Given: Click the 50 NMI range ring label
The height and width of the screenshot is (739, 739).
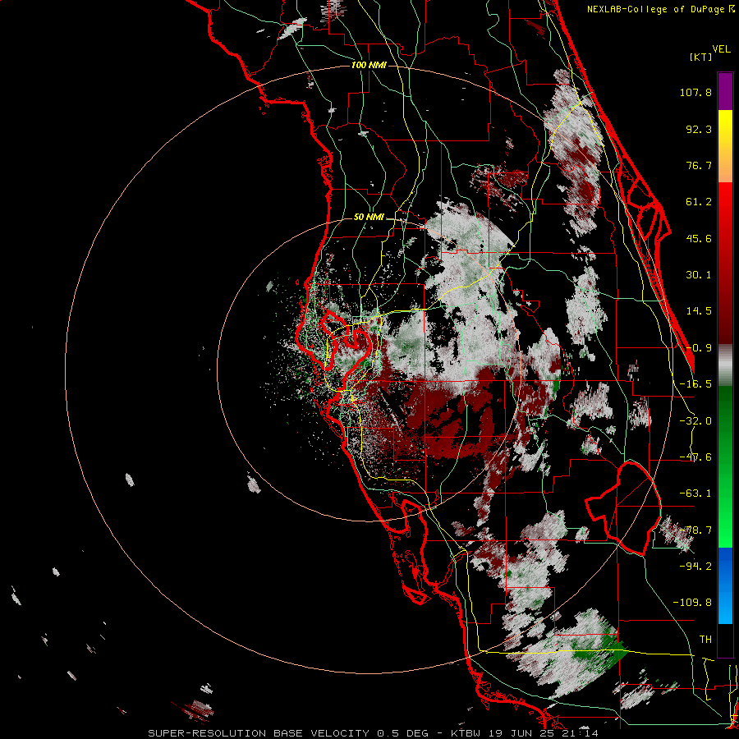Looking at the screenshot, I should (369, 217).
